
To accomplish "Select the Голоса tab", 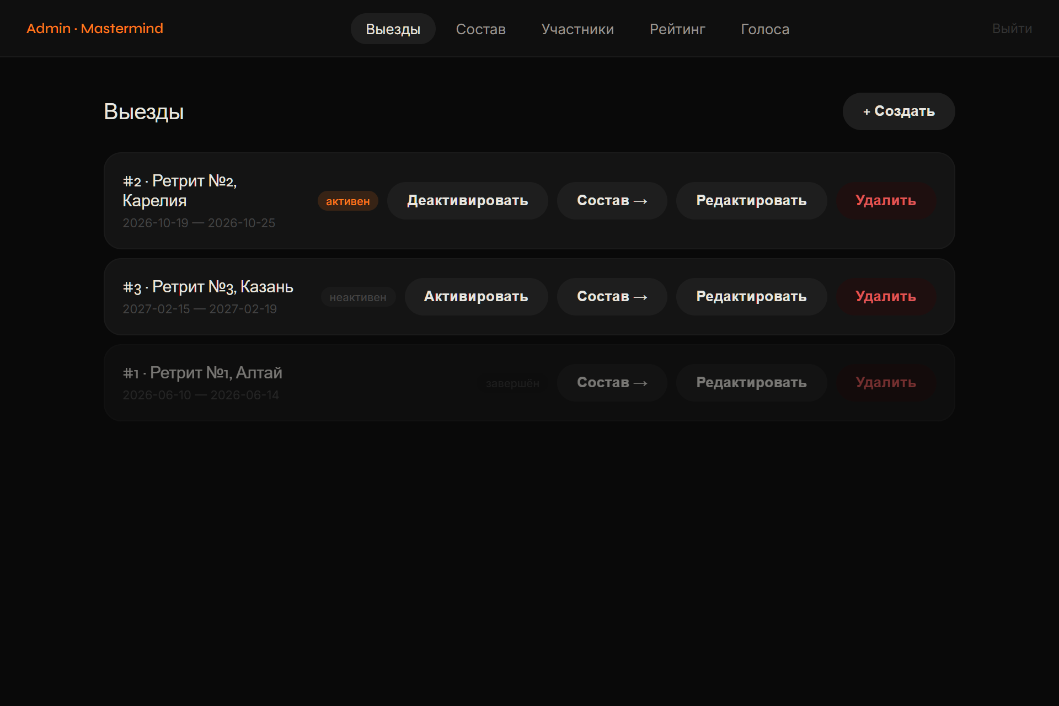I will (765, 29).
